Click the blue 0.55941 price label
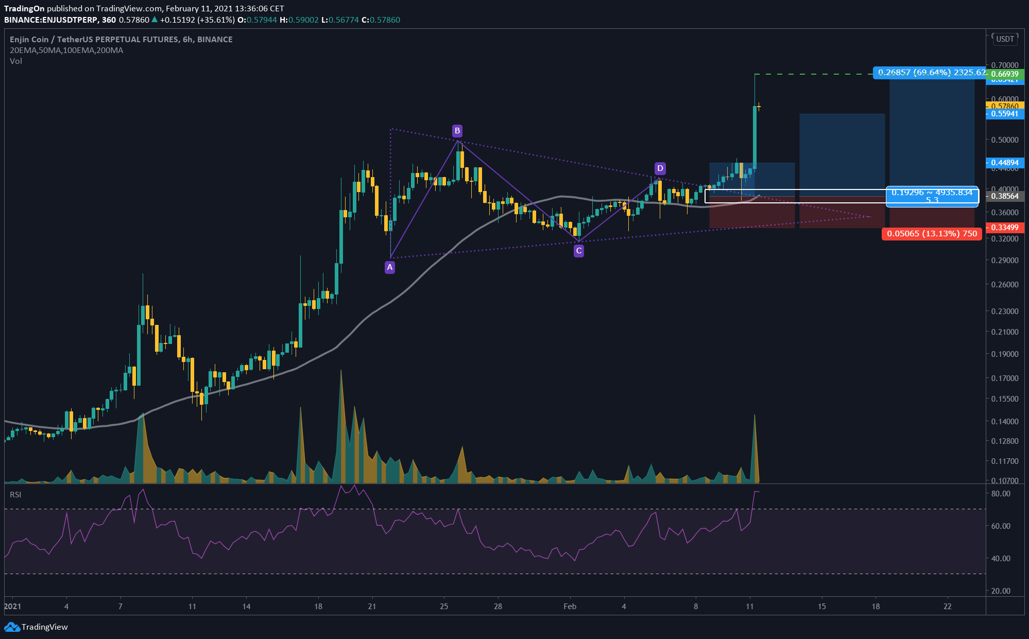The image size is (1029, 639). (x=1005, y=114)
